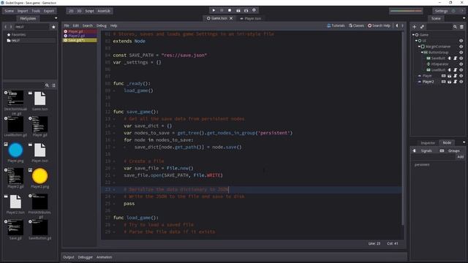Open the Inspector dock options dropdown

click(x=464, y=142)
